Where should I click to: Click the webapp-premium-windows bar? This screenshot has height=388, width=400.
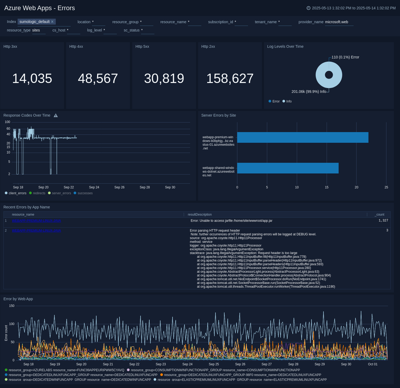pos(303,137)
